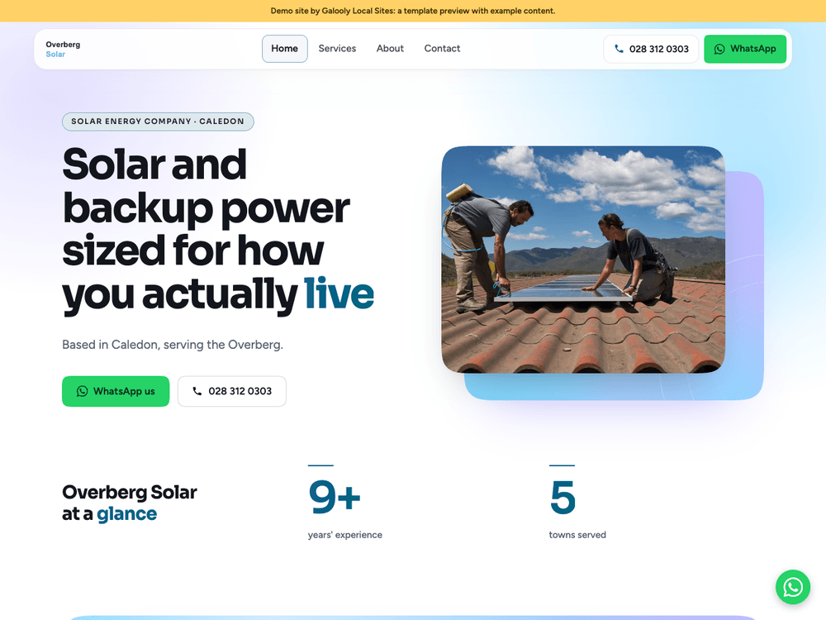Click the rooftop solar installers photo
The image size is (826, 620).
pyautogui.click(x=583, y=260)
